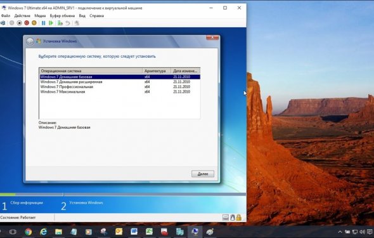374x238 pixels.
Task: Click the Revert undo-arrow toolbar icon
Action: tap(68, 23)
